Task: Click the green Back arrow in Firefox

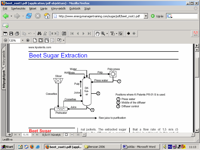Action: (x=5, y=16)
